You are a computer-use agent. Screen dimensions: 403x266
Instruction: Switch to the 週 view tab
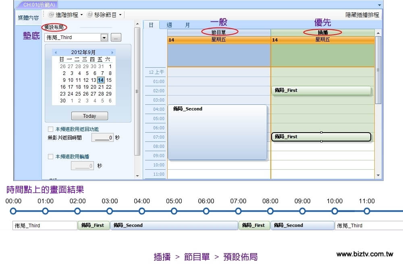[x=169, y=25]
